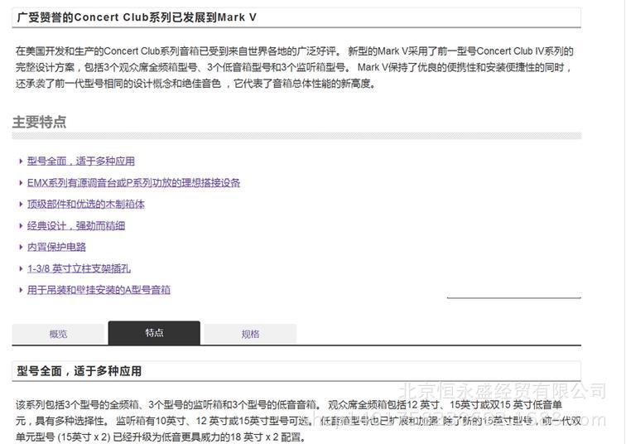Click the arrow bullet beside 用于吊装和壁挂安装的A型号音箱
Screen dimensions: 626x444
[x=21, y=291]
